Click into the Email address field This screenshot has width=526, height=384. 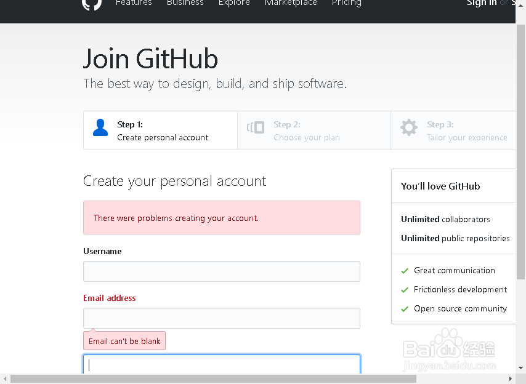point(222,318)
